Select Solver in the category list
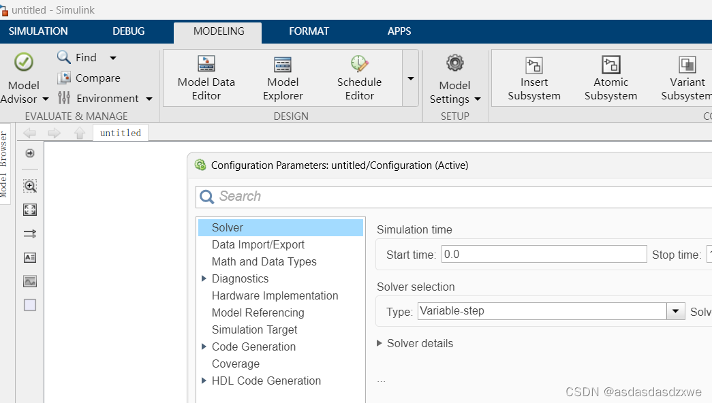This screenshot has width=712, height=403. pos(281,228)
